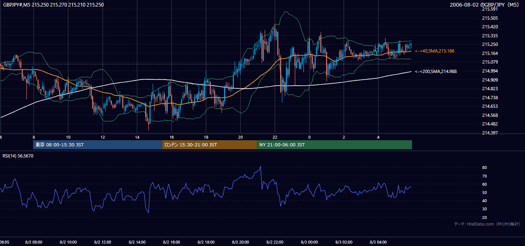Screen dimensions: 525x246
Task: Click bottom time label 8/2 14:00
Action: click(137, 242)
